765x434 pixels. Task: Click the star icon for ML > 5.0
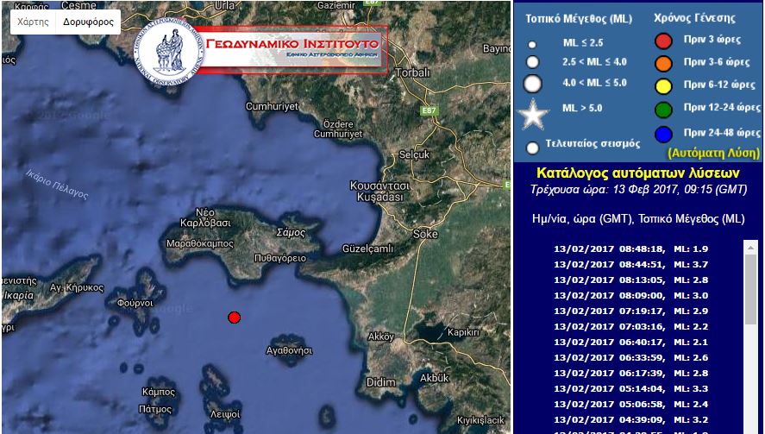533,114
